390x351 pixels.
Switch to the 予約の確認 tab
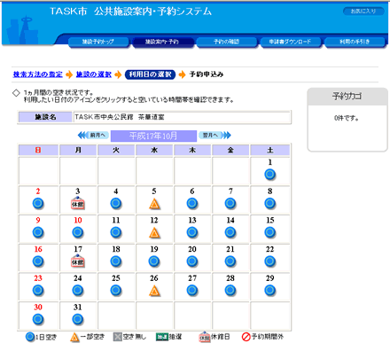point(226,42)
